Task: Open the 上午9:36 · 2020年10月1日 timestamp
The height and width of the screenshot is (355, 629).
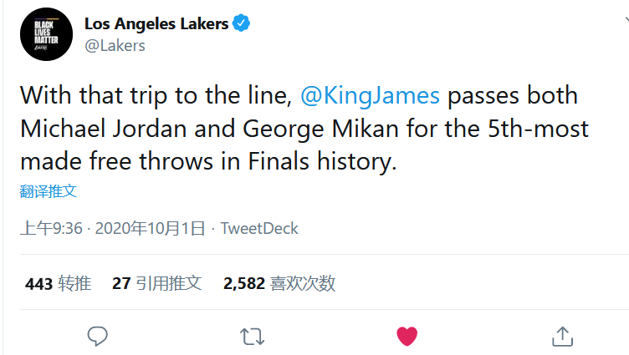Action: point(113,228)
